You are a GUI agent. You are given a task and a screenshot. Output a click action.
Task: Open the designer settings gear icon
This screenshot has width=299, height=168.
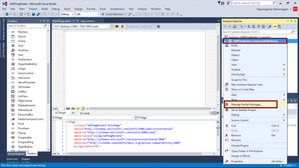tap(158, 27)
